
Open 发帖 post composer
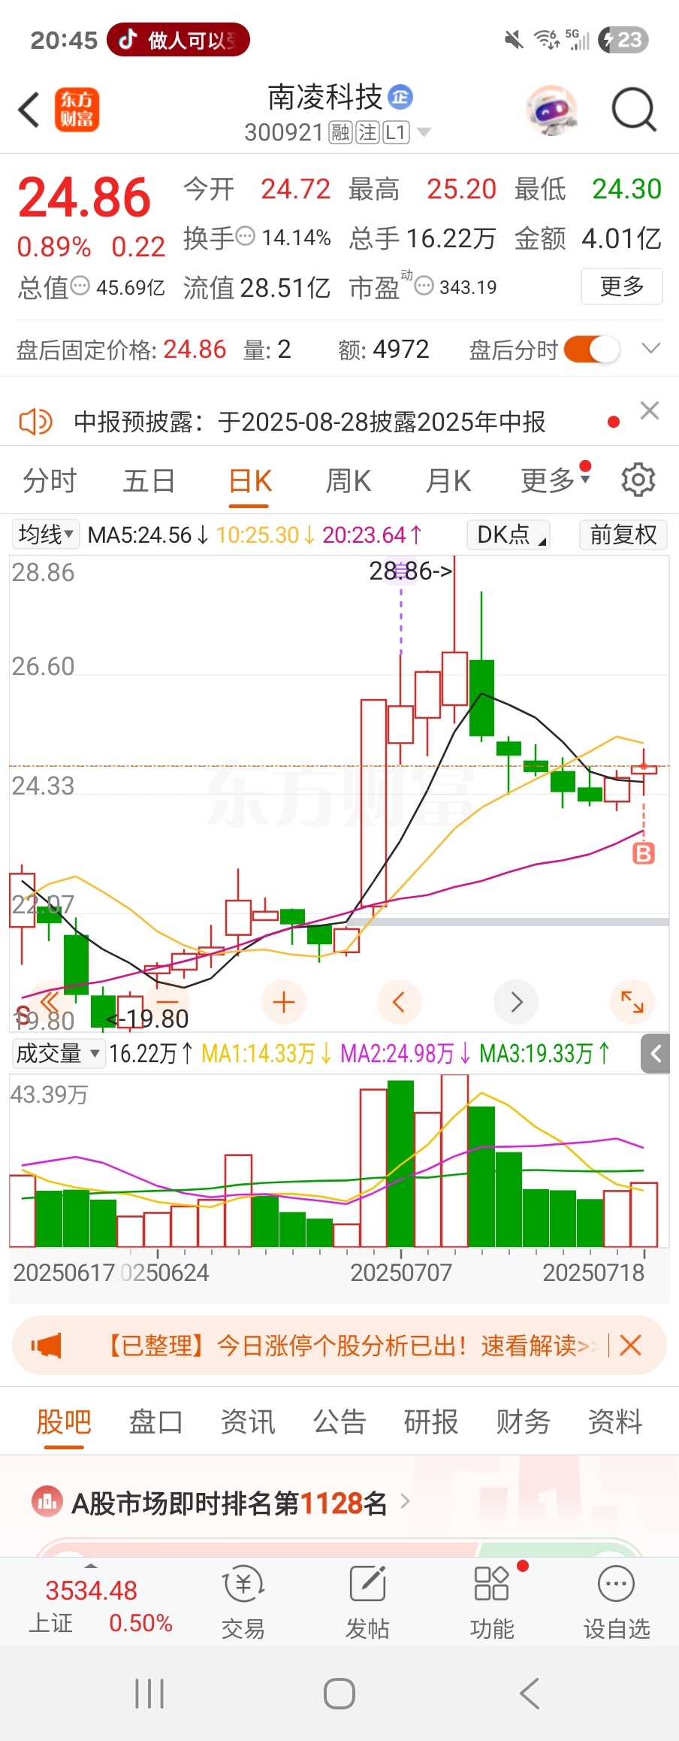pyautogui.click(x=367, y=1601)
